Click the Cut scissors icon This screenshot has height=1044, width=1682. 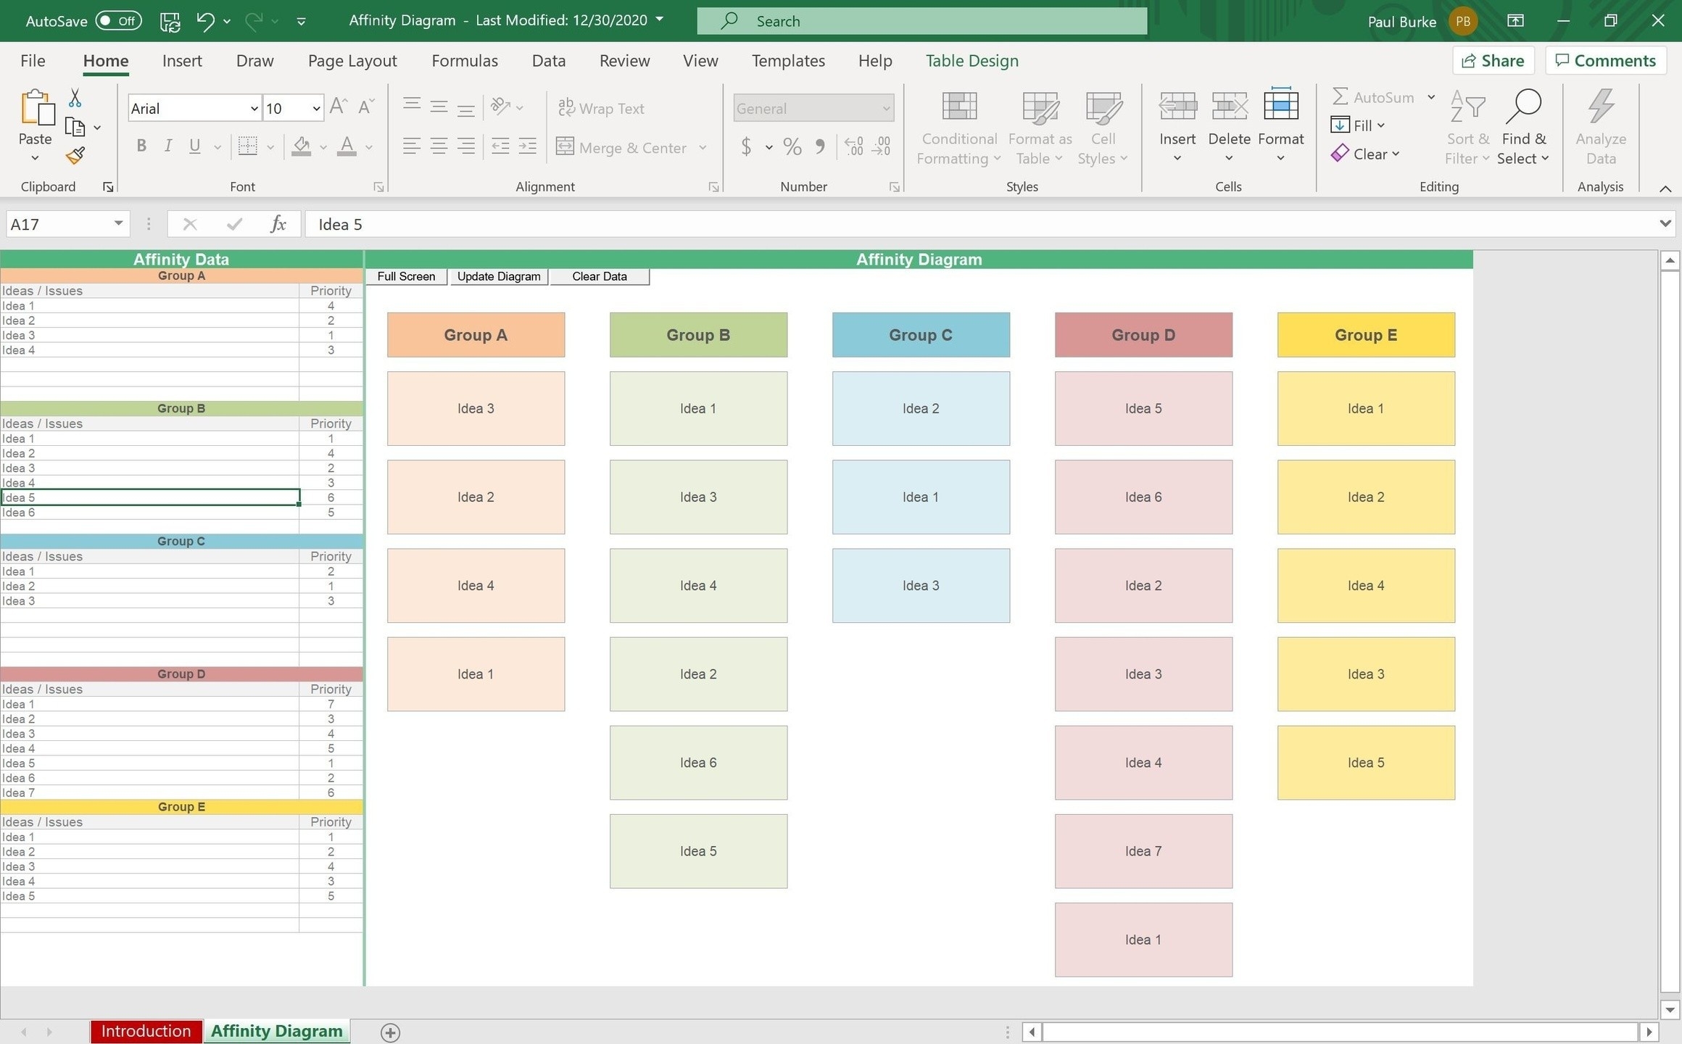click(75, 99)
